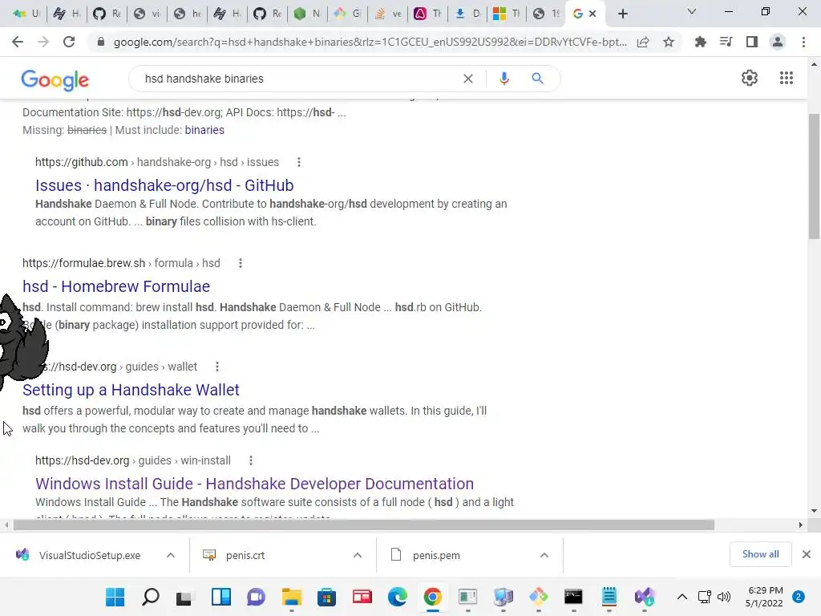Image resolution: width=821 pixels, height=616 pixels.
Task: Open File Explorer from taskbar
Action: pyautogui.click(x=292, y=597)
